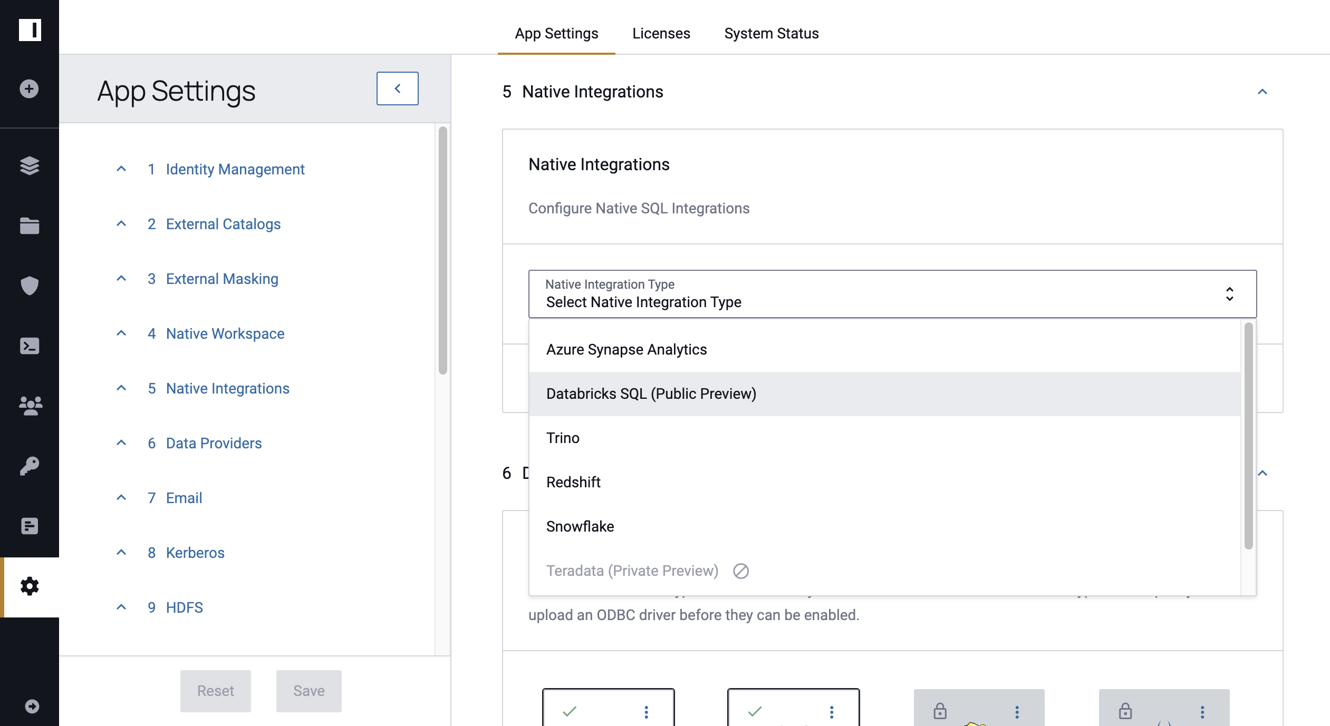Click the terminal/command icon in sidebar
The height and width of the screenshot is (726, 1330).
(x=30, y=346)
